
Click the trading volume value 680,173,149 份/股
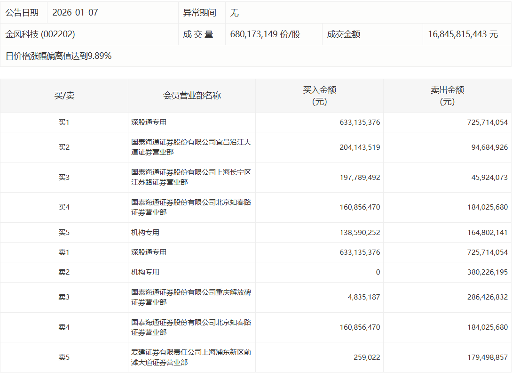(265, 34)
